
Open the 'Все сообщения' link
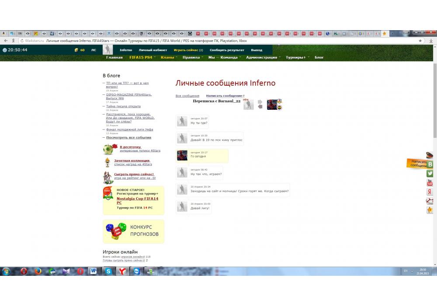tap(187, 96)
